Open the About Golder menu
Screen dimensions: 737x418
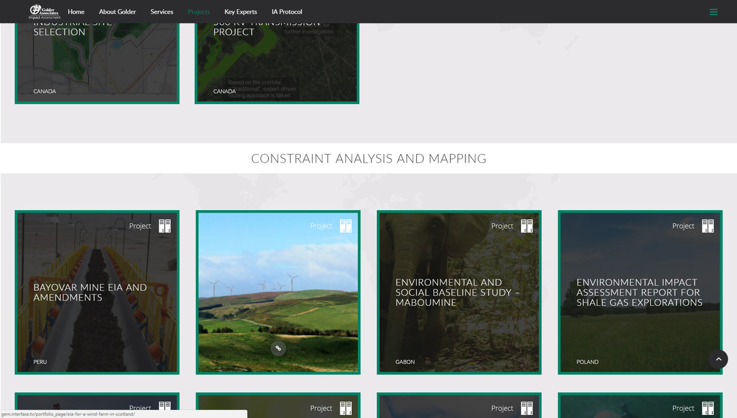(117, 12)
